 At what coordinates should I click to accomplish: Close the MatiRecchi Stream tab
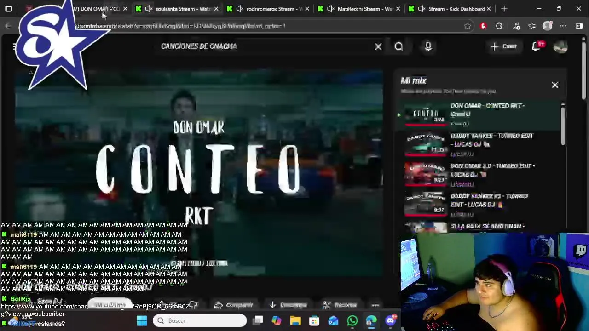coord(398,9)
